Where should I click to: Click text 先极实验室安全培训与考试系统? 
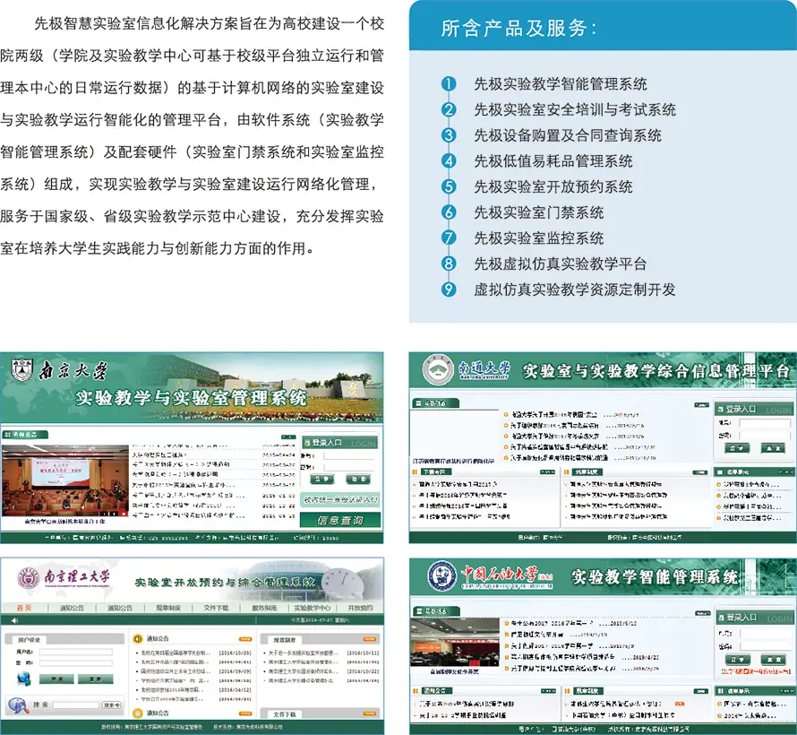[x=575, y=109]
